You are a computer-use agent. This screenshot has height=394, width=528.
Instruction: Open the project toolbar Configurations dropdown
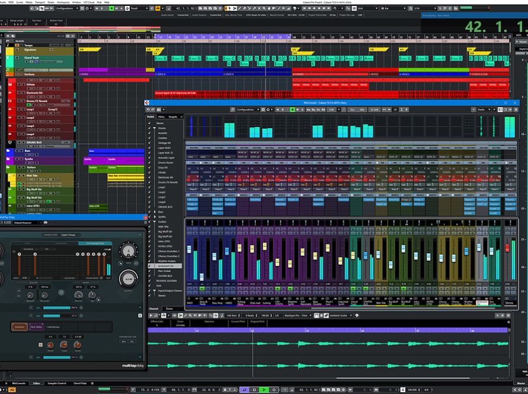click(66, 8)
